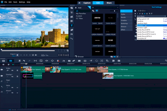Toggle Underline text formatting
This screenshot has width=167, height=111.
coord(140,14)
